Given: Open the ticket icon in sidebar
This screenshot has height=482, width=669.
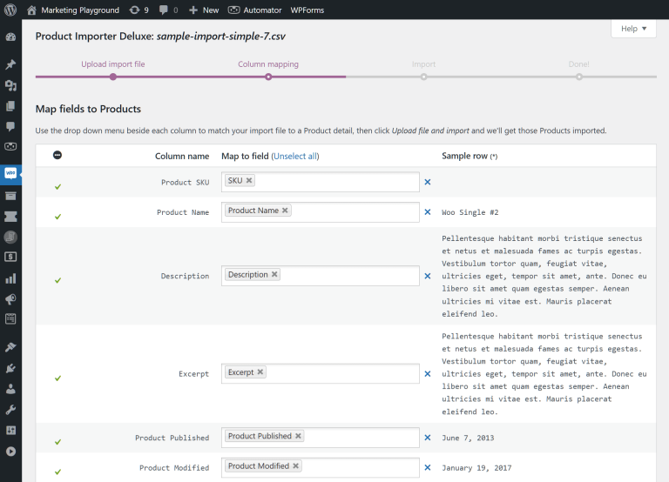Looking at the screenshot, I should (10, 216).
